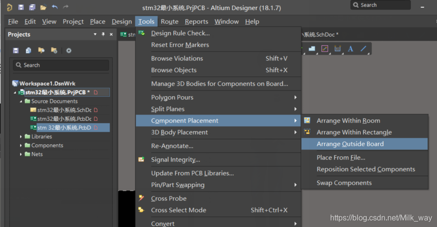
Task: Open Projects panel settings gear
Action: point(68,50)
